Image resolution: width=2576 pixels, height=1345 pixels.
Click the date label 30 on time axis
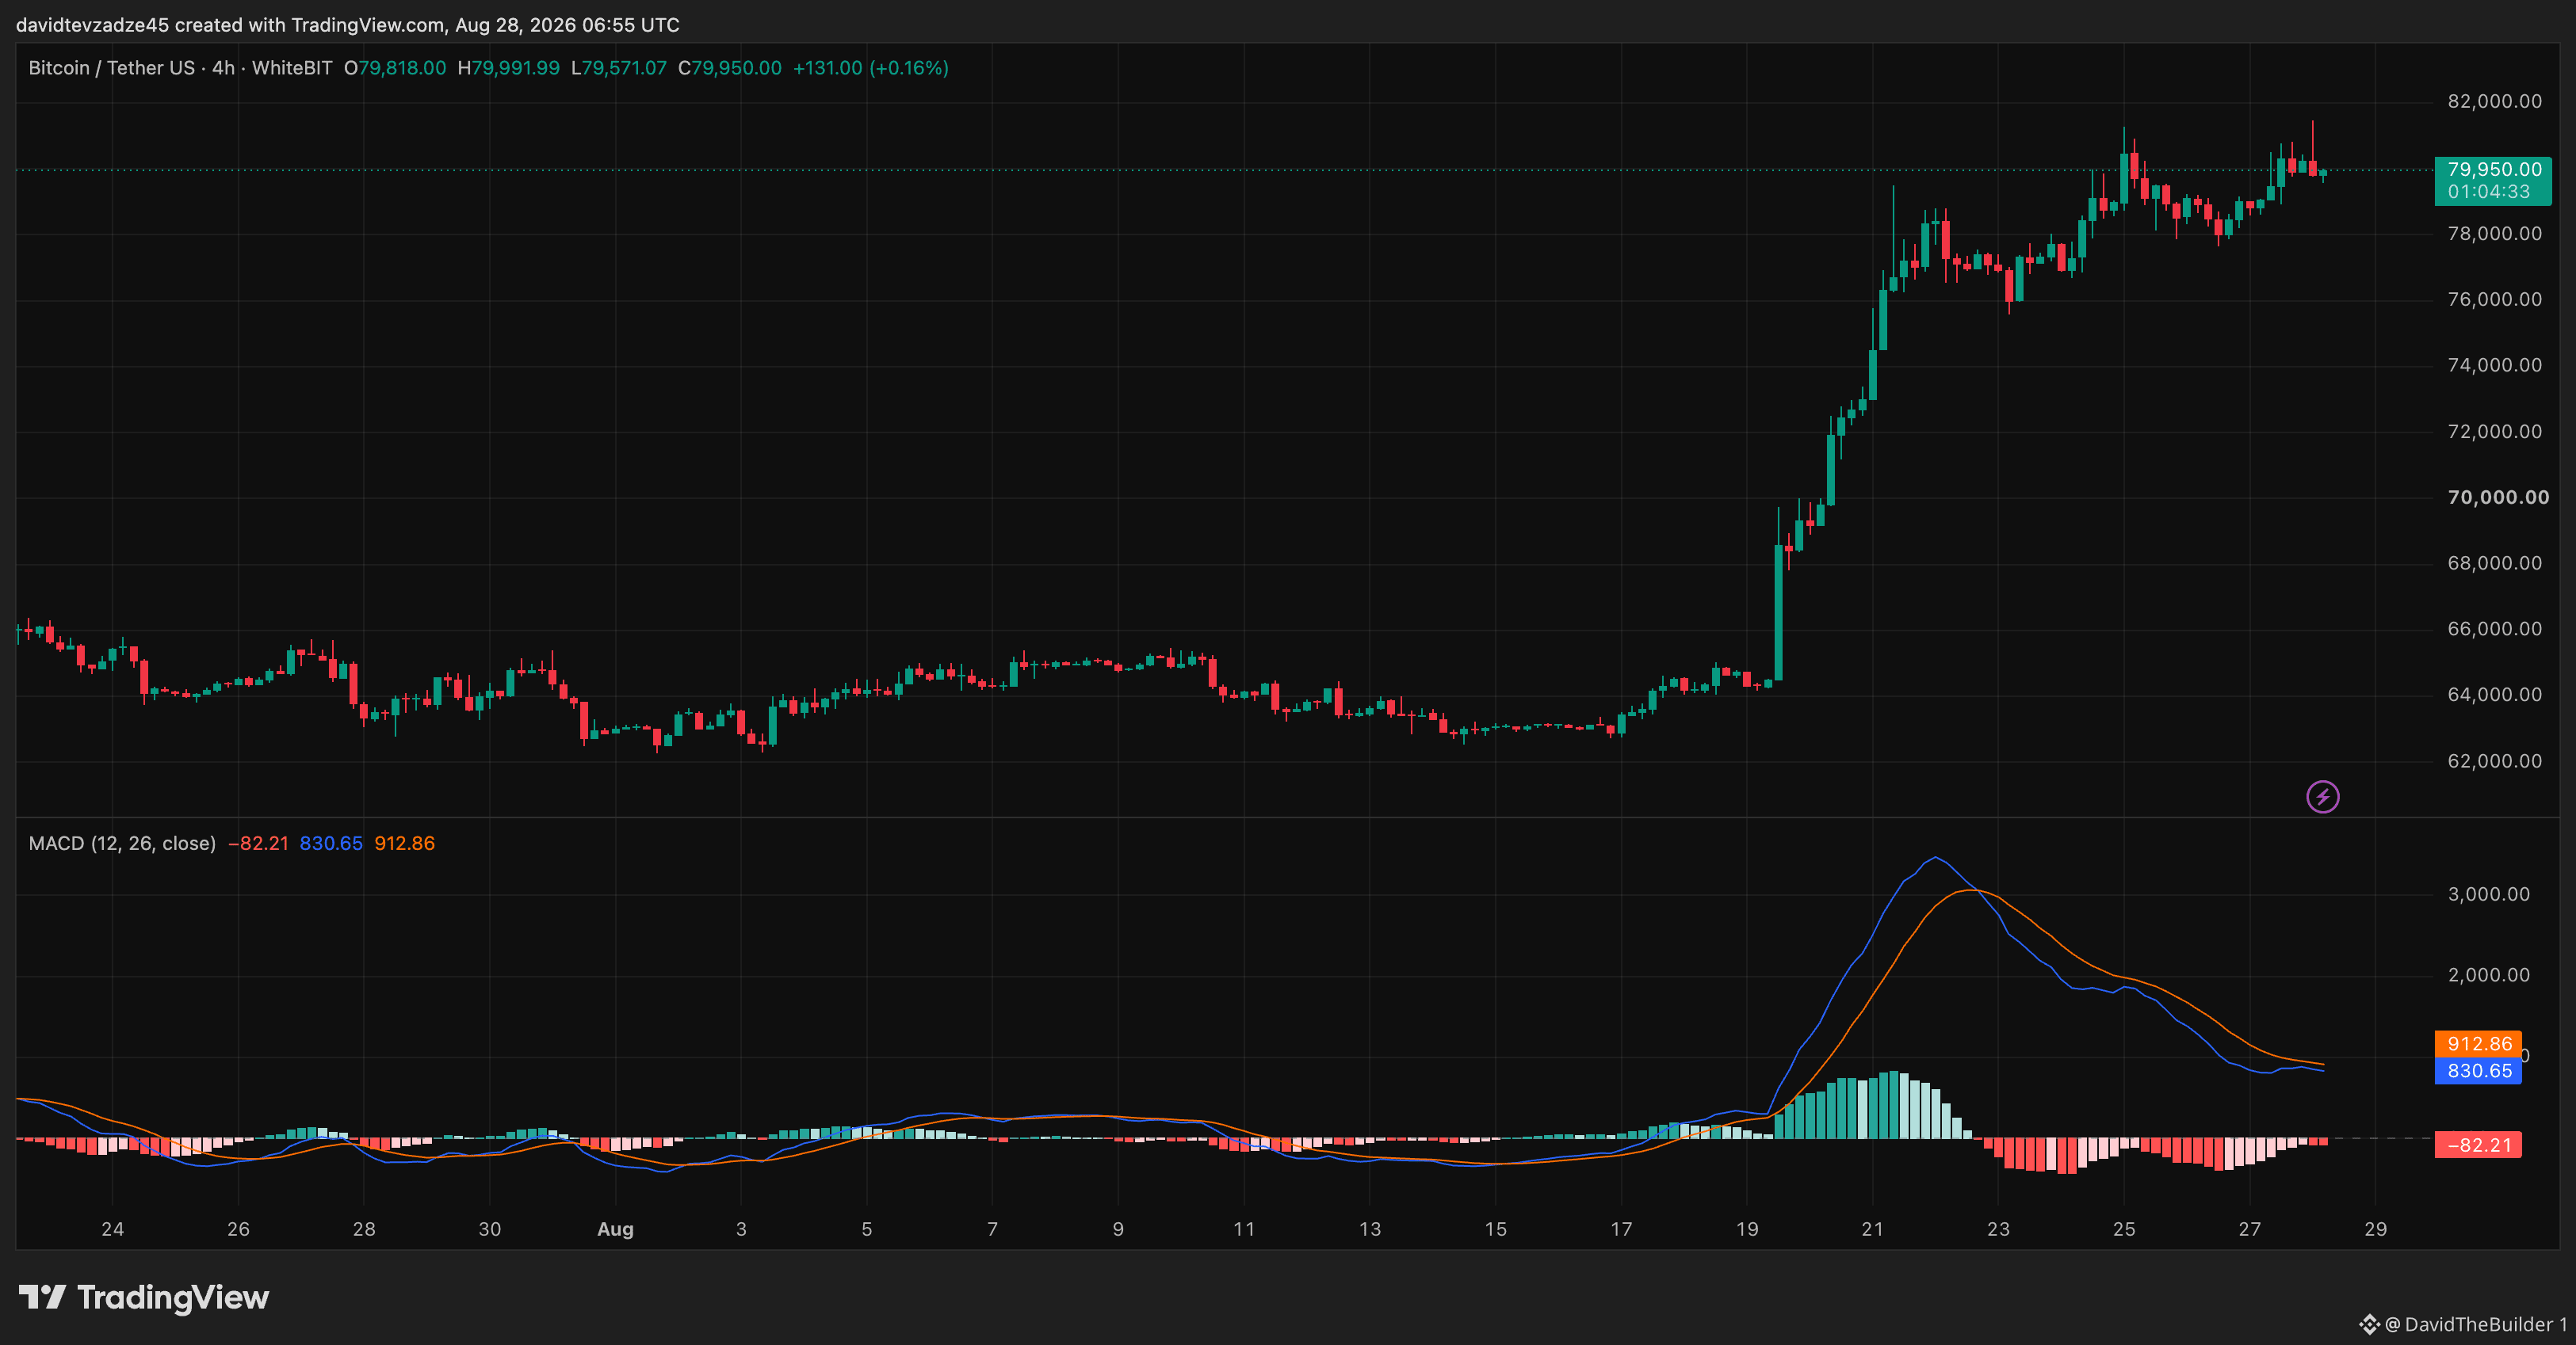[x=490, y=1229]
